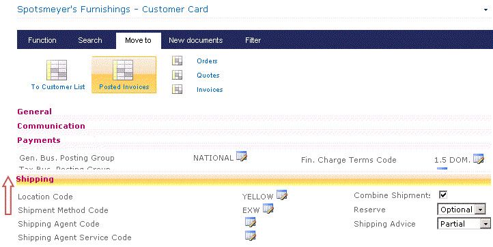493x247 pixels.
Task: Open lookup icon next to EXW shipment method
Action: coord(268,208)
